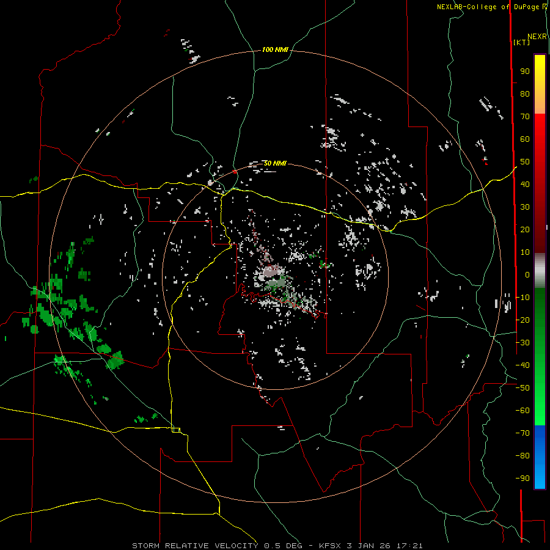Click the gray zero-velocity segment of color bar
The width and height of the screenshot is (550, 550).
coord(540,271)
